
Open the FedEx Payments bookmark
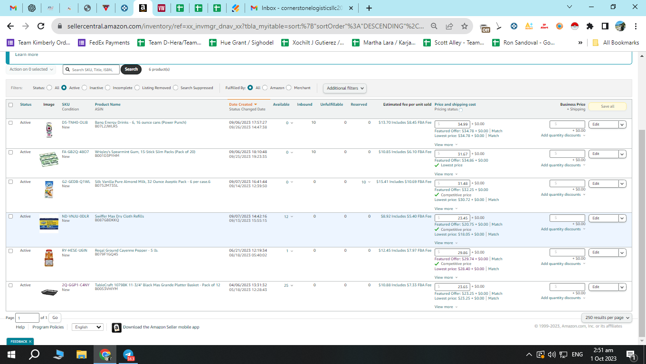tap(104, 43)
